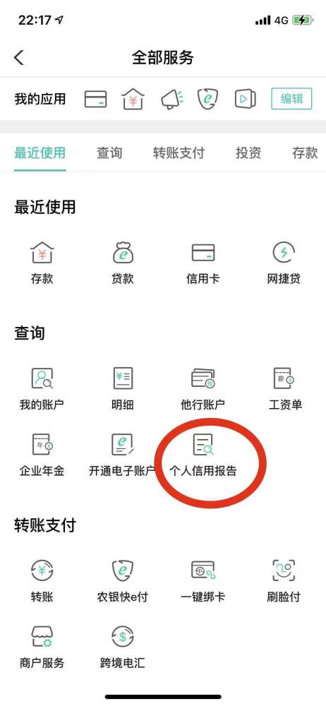Click the 编辑 button in 我的应用
Image resolution: width=326 pixels, height=706 pixels.
point(291,99)
